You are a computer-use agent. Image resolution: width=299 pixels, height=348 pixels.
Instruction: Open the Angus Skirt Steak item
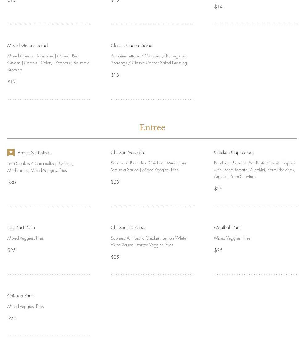34,153
